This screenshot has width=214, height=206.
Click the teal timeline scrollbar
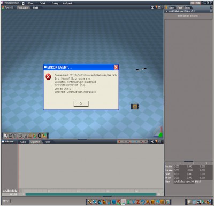[91, 194]
